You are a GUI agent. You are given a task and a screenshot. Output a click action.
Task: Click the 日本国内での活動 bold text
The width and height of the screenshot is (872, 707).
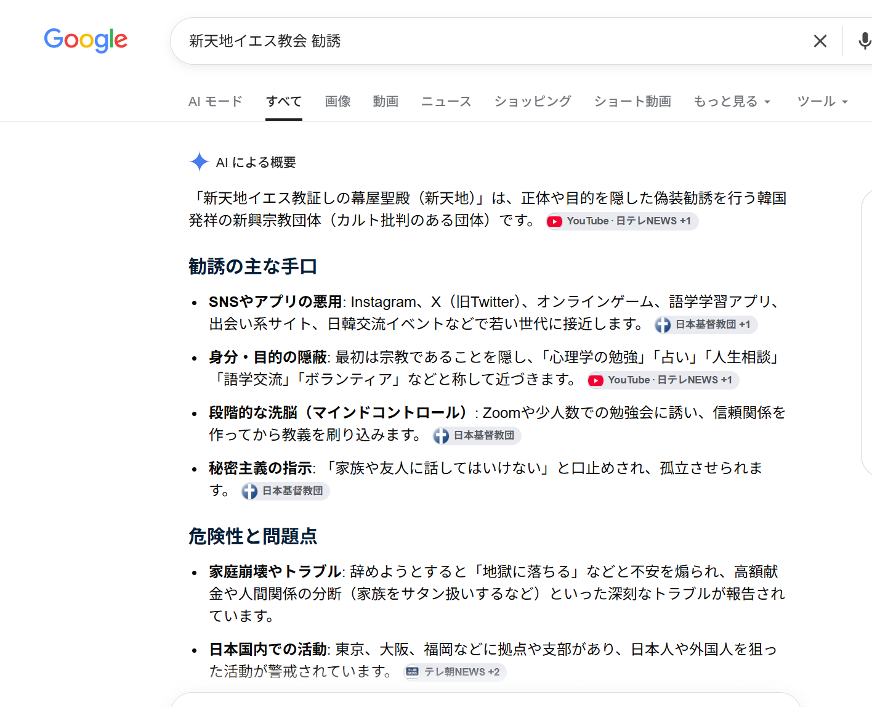[268, 650]
